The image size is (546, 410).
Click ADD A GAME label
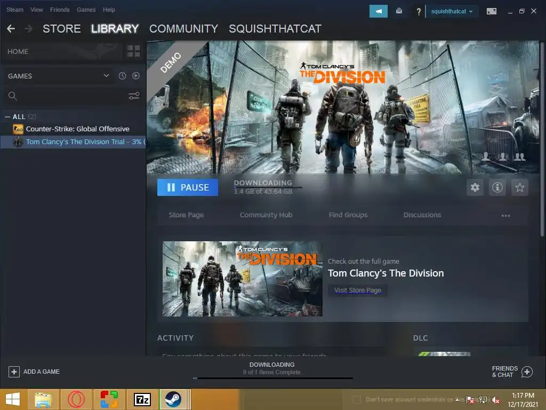[x=42, y=372]
